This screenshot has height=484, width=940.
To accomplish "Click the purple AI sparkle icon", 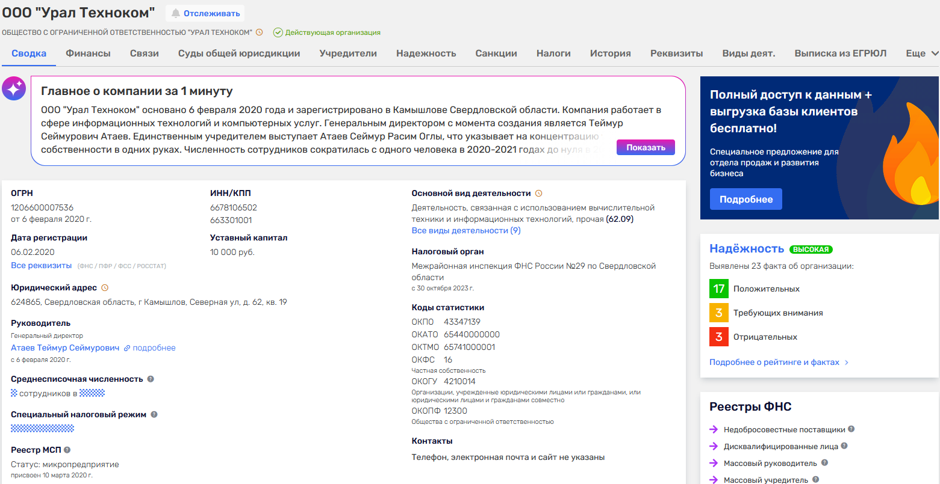I will 13,88.
